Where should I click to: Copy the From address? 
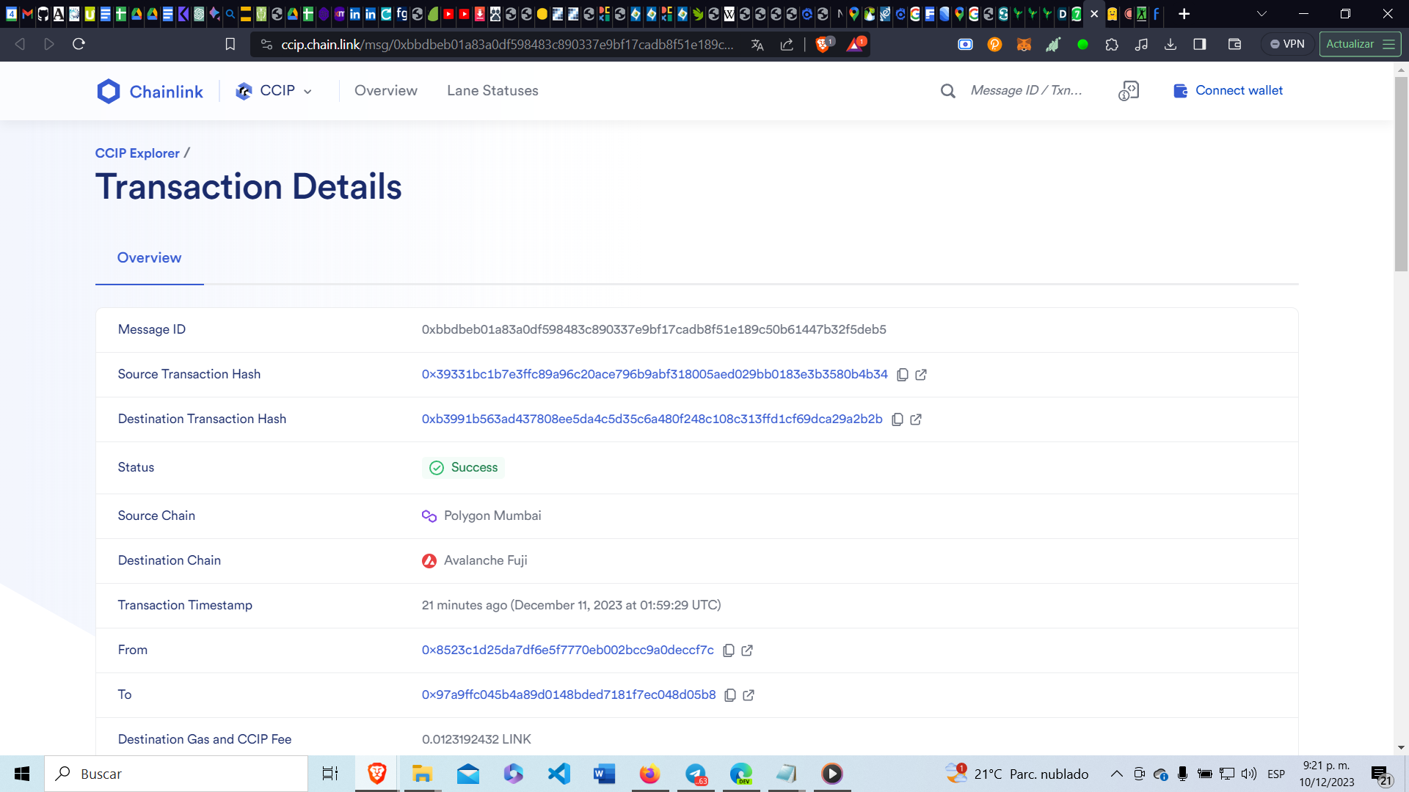(729, 650)
